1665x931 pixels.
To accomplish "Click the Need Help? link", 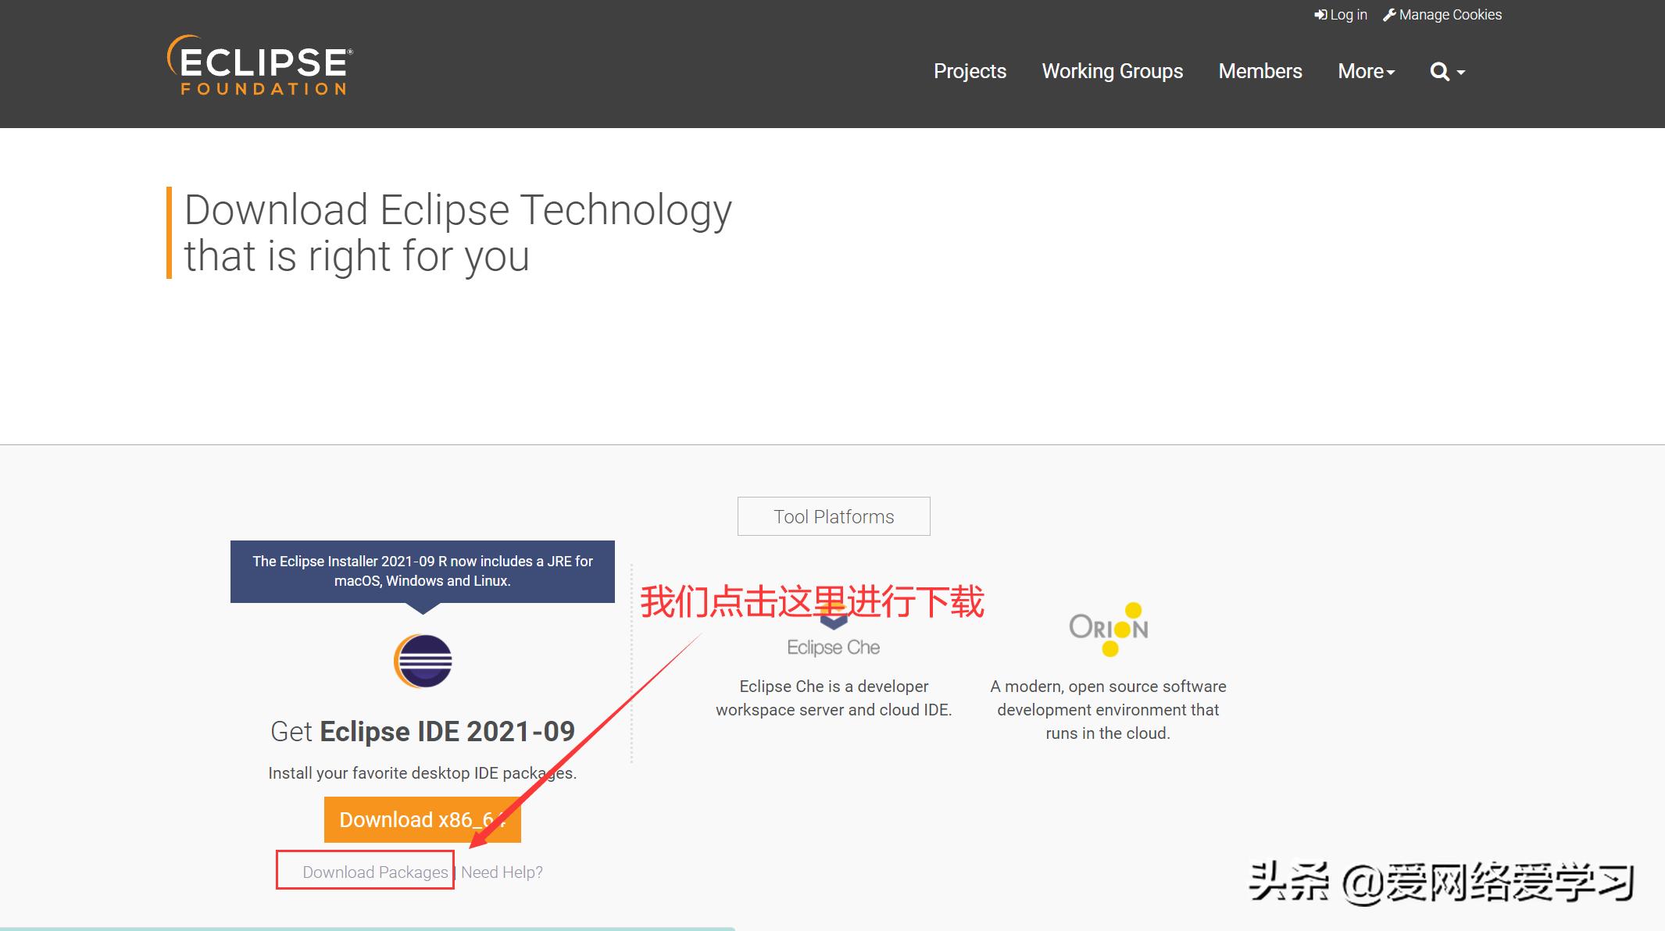I will tap(501, 872).
